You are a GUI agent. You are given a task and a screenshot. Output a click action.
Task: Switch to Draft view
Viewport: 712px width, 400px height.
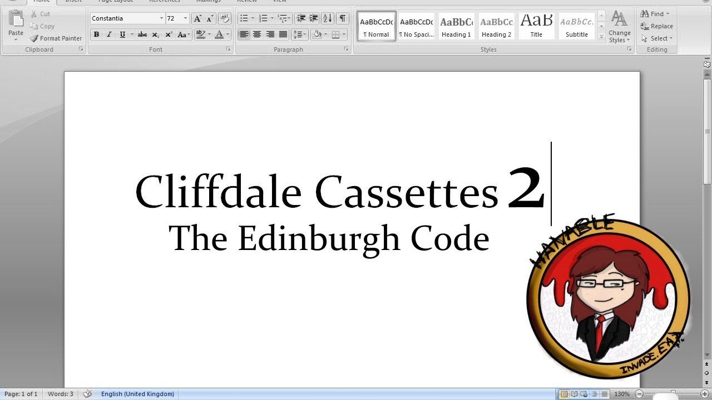pyautogui.click(x=605, y=394)
